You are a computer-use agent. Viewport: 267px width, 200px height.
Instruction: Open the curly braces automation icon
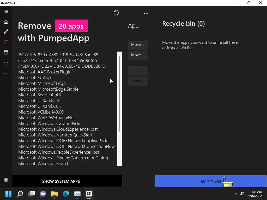(6, 63)
